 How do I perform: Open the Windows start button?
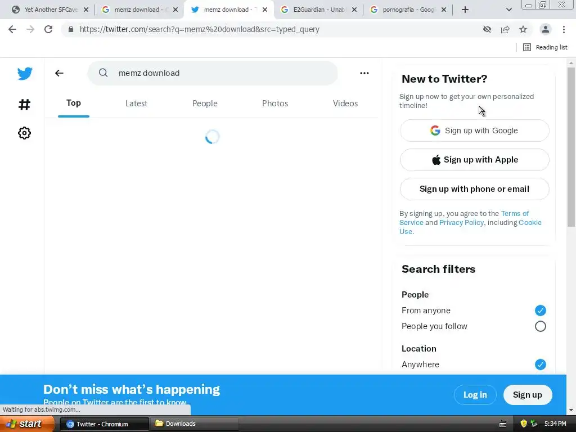pos(27,424)
